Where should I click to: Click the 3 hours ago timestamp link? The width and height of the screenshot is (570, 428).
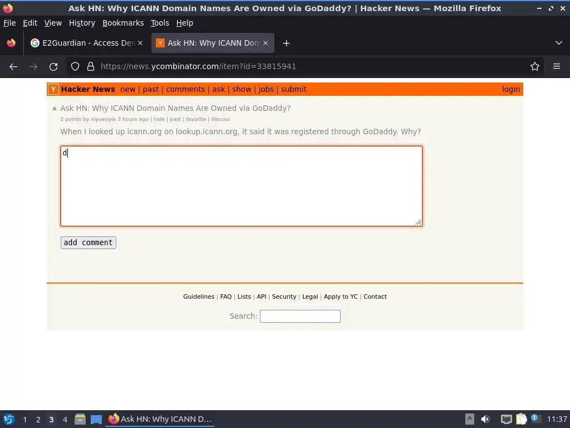click(133, 119)
